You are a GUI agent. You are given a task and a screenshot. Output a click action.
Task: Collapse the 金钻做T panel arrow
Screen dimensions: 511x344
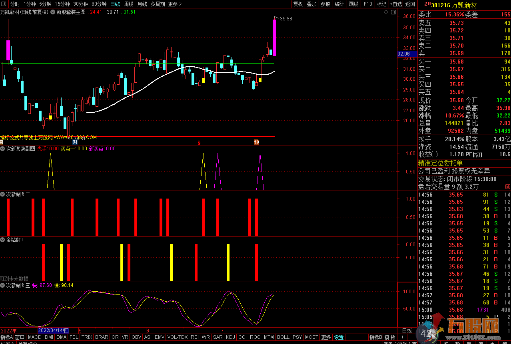tap(3, 240)
